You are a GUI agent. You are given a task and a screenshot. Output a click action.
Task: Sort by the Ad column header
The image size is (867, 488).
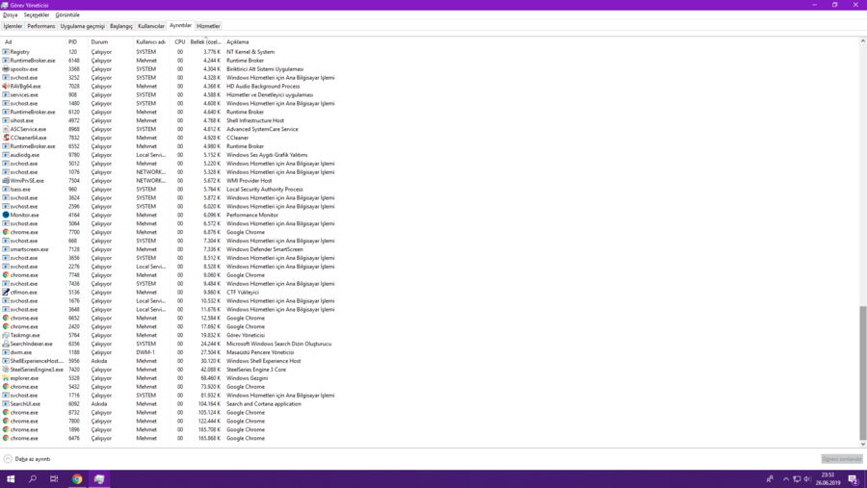(33, 42)
